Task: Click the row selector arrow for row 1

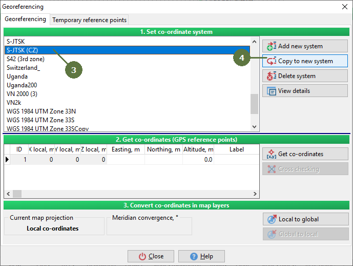Action: 7,160
